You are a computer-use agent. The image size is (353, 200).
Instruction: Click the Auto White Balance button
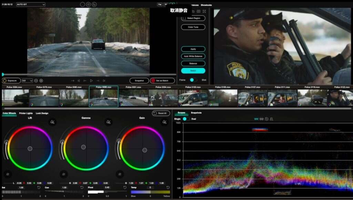tap(193, 56)
